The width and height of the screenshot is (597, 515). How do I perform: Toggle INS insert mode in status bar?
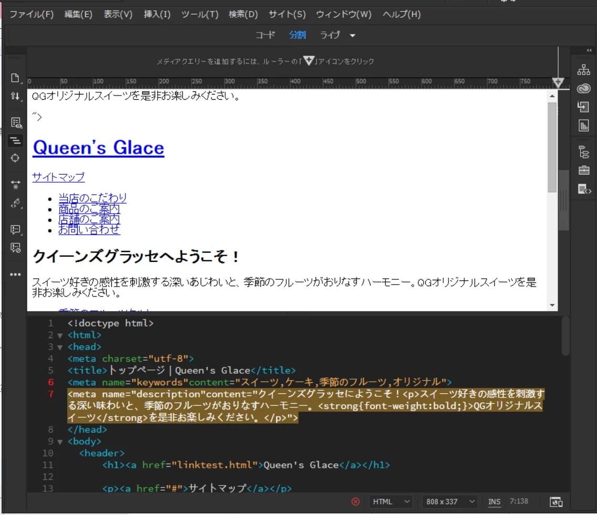click(494, 502)
